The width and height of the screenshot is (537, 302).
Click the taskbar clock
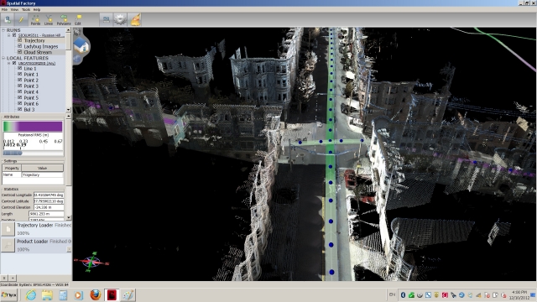519,294
